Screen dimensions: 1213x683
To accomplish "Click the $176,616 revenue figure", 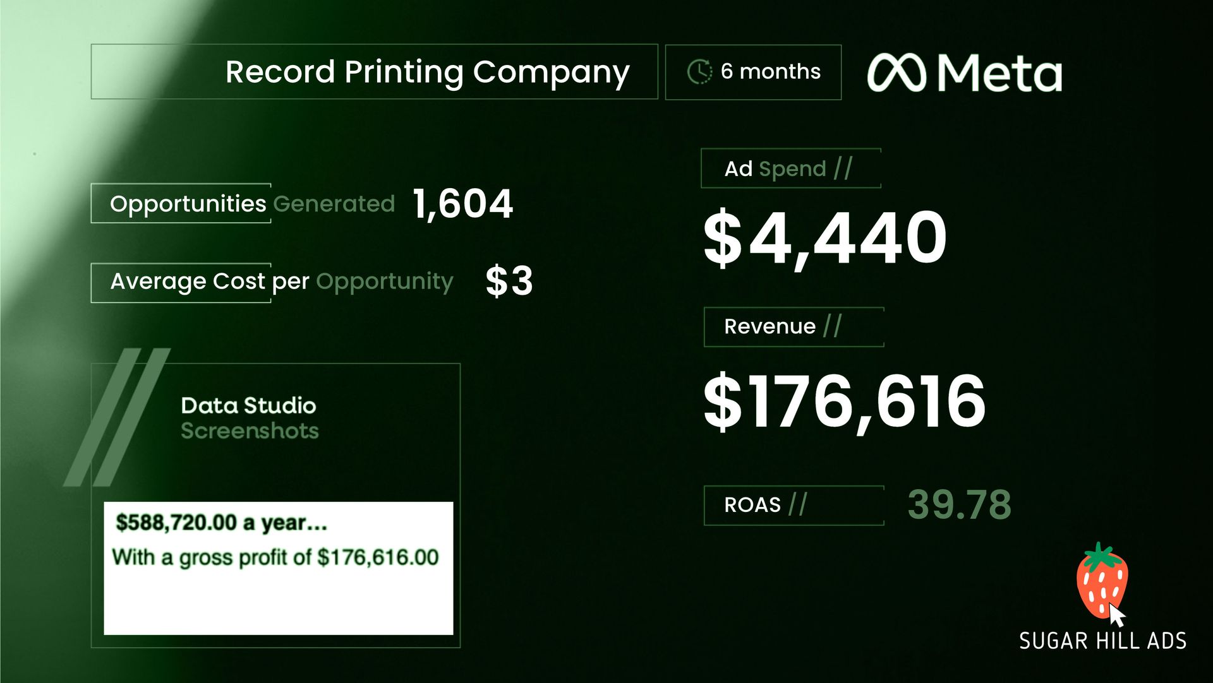I will click(844, 401).
